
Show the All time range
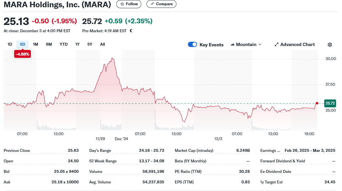click(x=103, y=44)
